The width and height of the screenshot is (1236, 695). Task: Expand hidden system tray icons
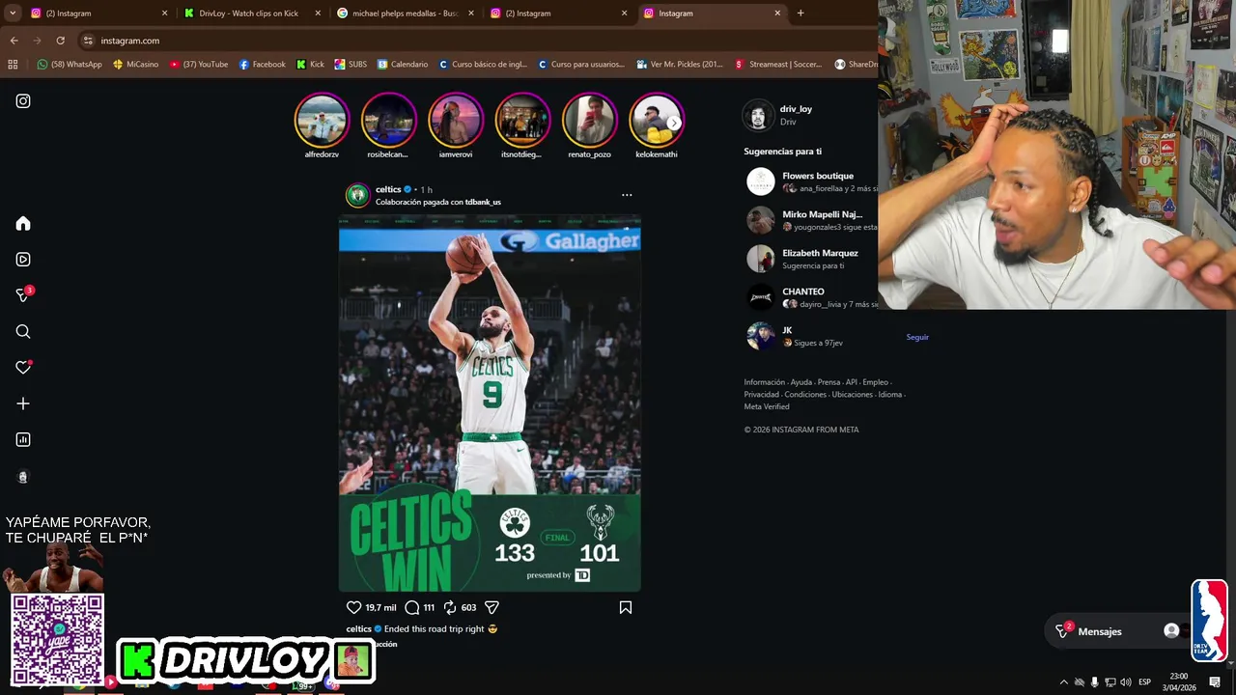coord(1063,682)
